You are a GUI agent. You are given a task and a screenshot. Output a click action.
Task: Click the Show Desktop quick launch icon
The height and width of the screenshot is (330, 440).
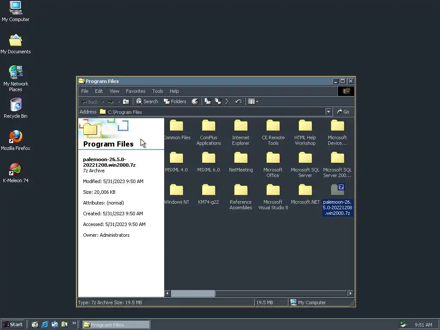35,324
